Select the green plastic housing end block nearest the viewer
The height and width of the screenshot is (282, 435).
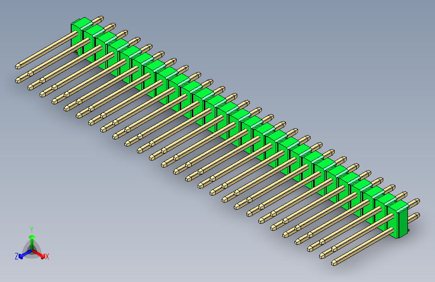point(399,220)
